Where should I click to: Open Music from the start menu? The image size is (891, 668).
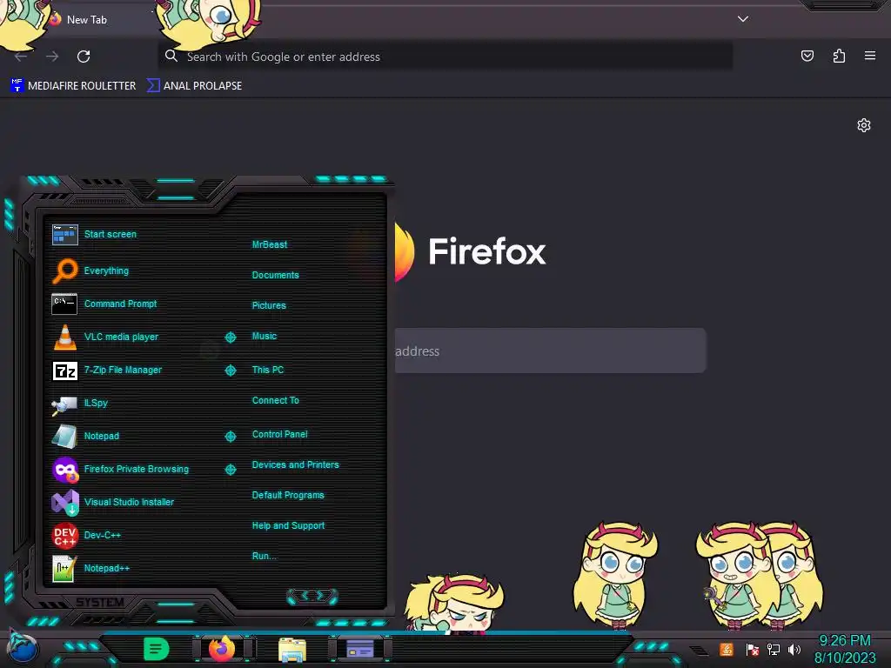(x=265, y=336)
